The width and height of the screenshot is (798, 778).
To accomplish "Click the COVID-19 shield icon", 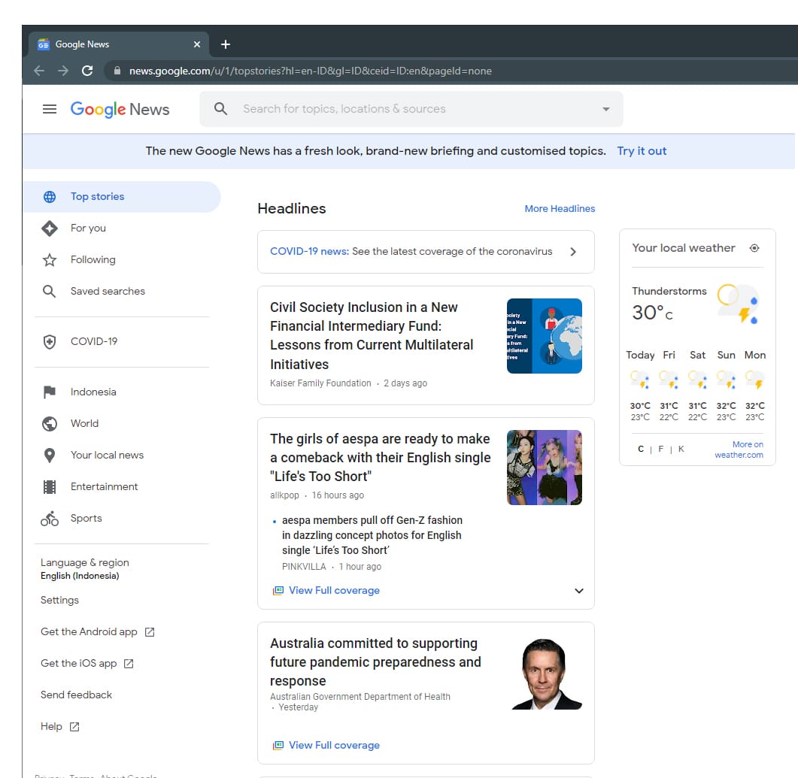I will tap(50, 342).
